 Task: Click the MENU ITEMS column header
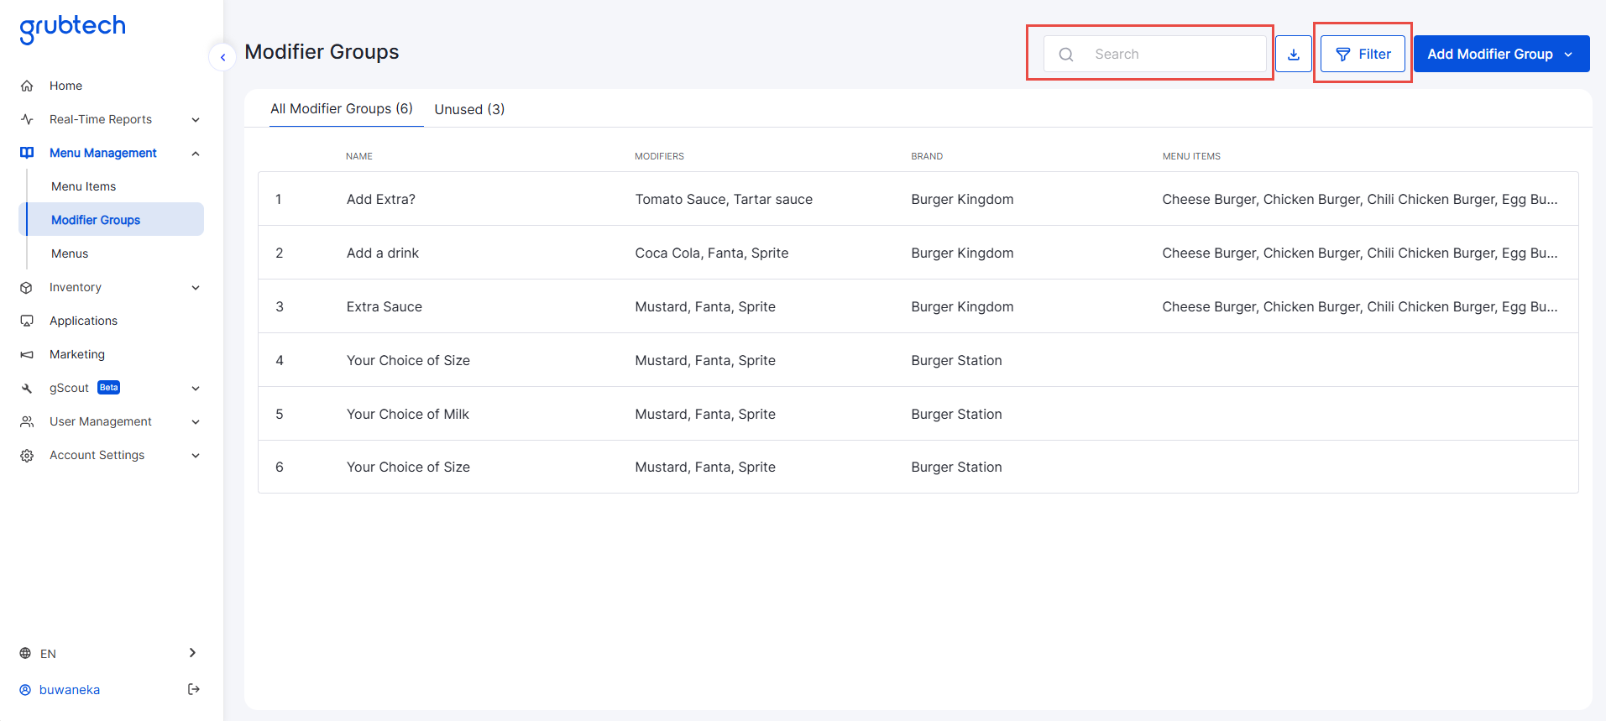pyautogui.click(x=1191, y=156)
